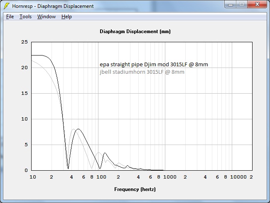The image size is (270, 203).
Task: Click the x-axis label 1000
Action: pyautogui.click(x=170, y=177)
